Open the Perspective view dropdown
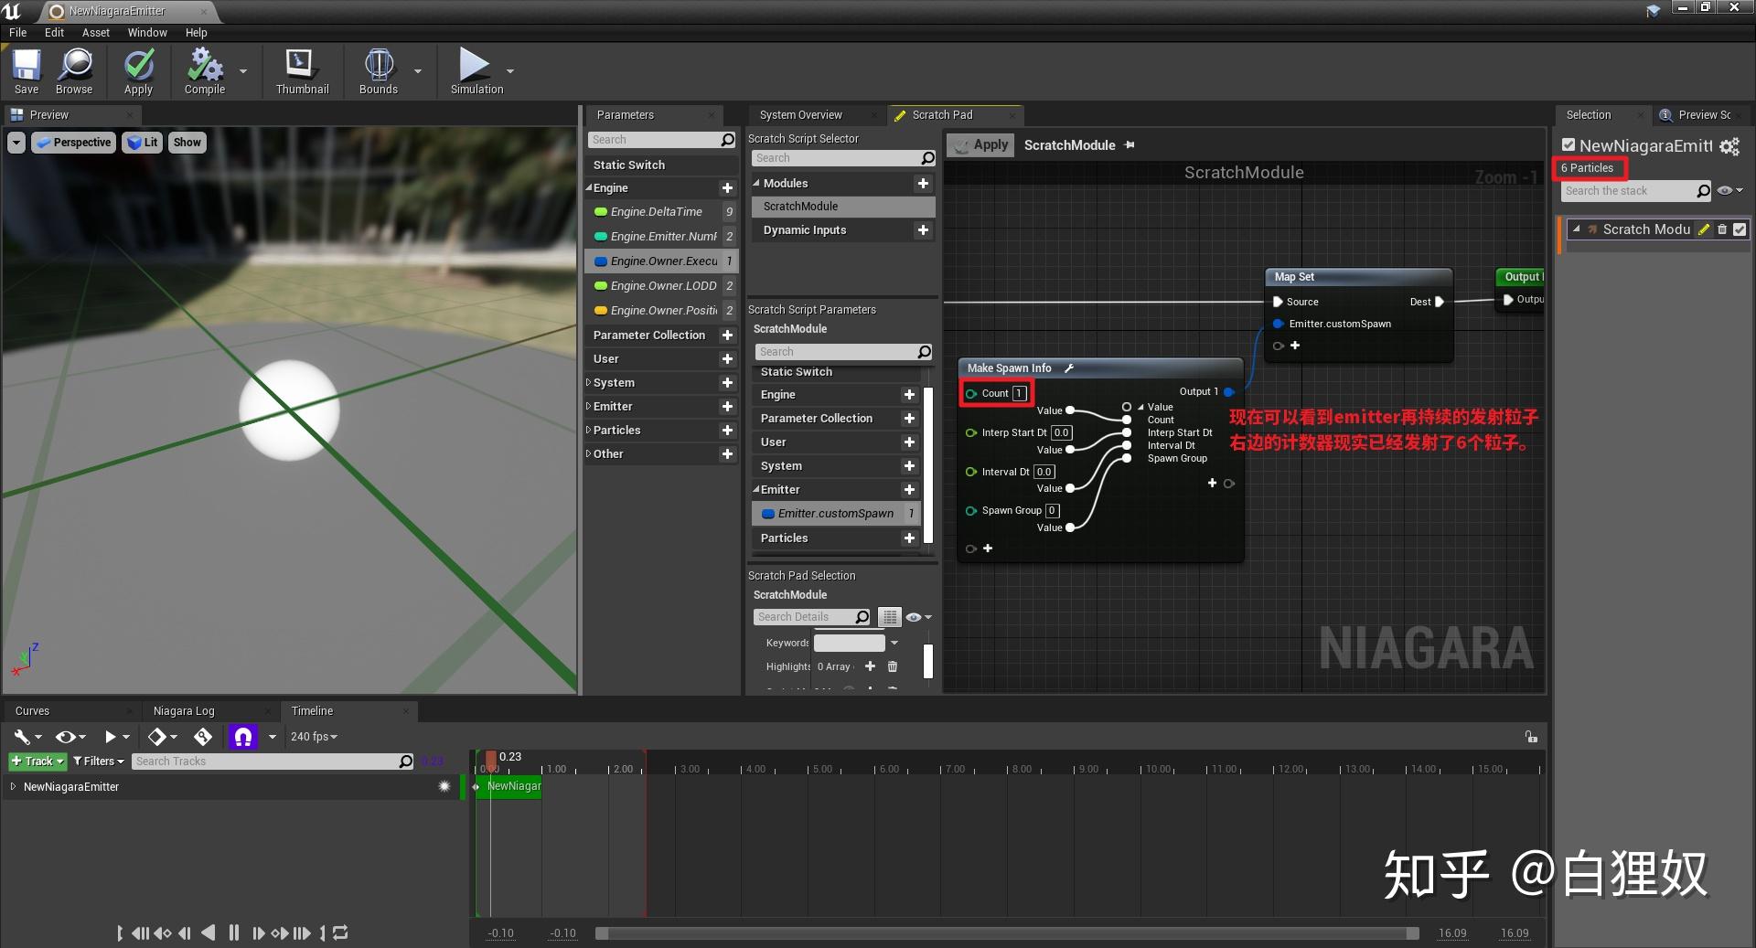The image size is (1756, 948). 73,142
